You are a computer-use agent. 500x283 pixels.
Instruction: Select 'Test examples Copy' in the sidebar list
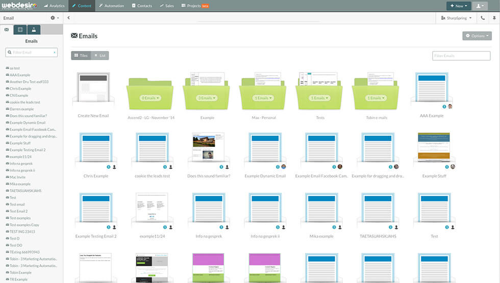pyautogui.click(x=22, y=225)
